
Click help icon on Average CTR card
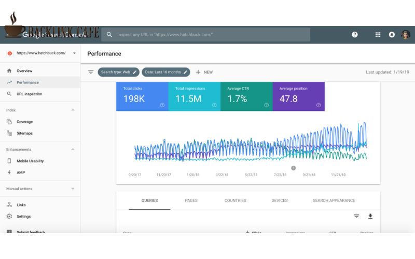[x=267, y=105]
